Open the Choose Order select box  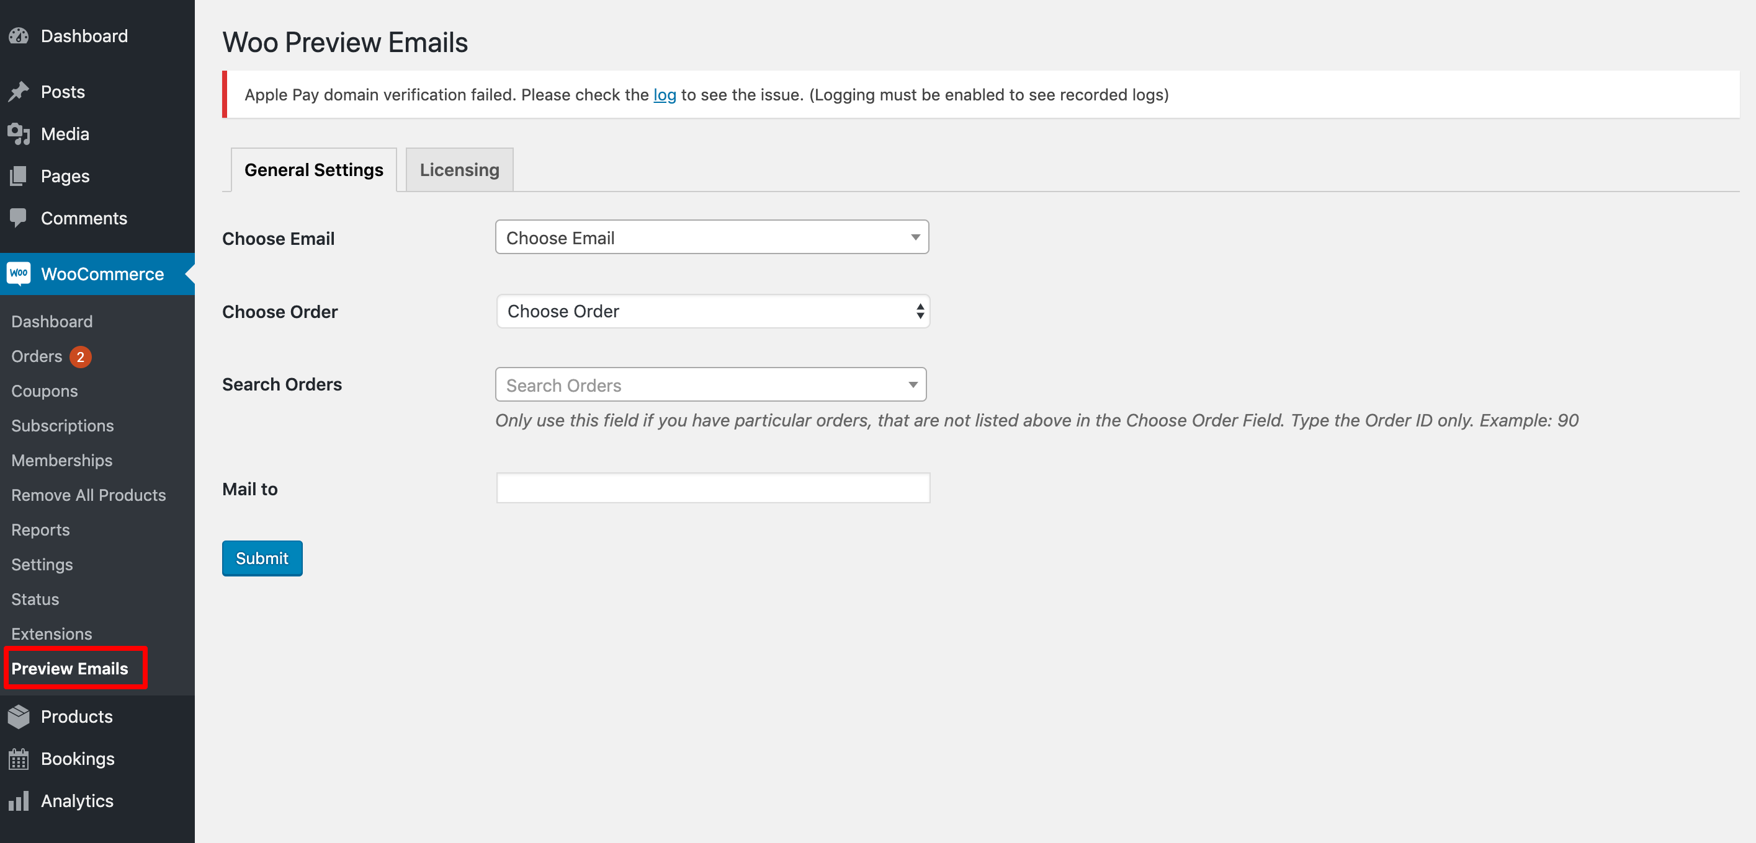click(x=713, y=311)
